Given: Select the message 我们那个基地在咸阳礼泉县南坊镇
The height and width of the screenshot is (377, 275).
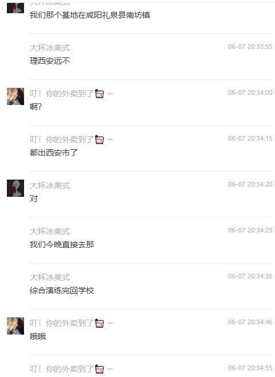Looking at the screenshot, I should point(90,15).
